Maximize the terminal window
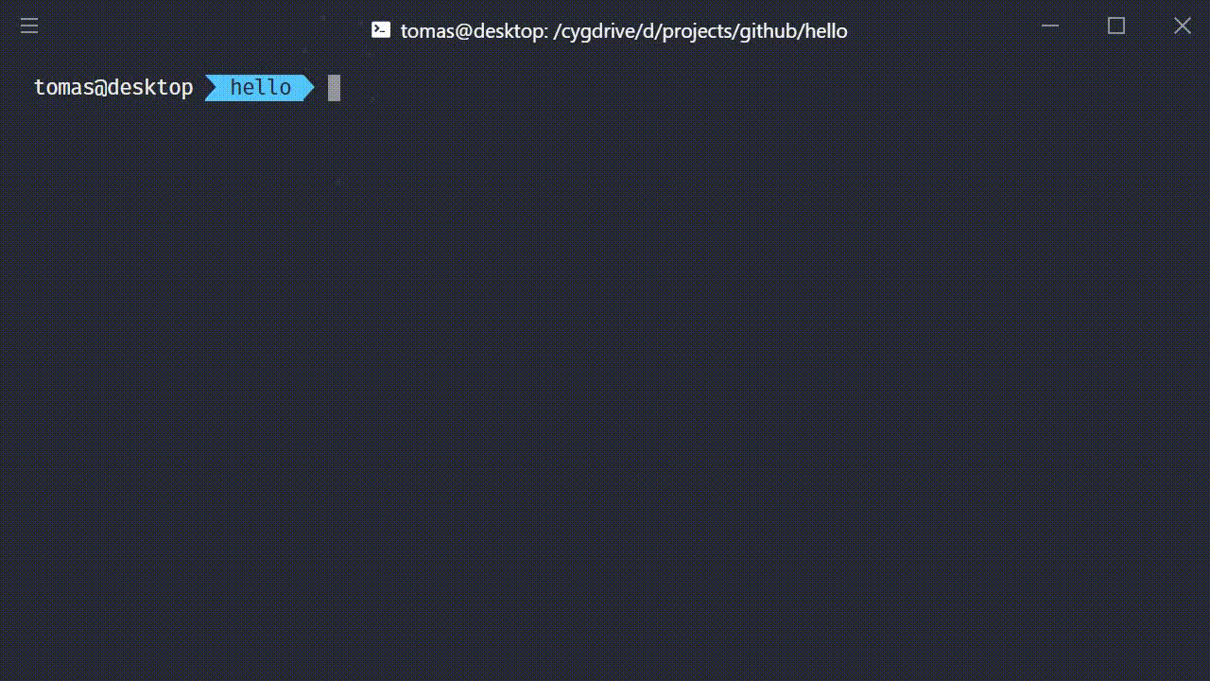This screenshot has width=1210, height=681. [x=1116, y=26]
